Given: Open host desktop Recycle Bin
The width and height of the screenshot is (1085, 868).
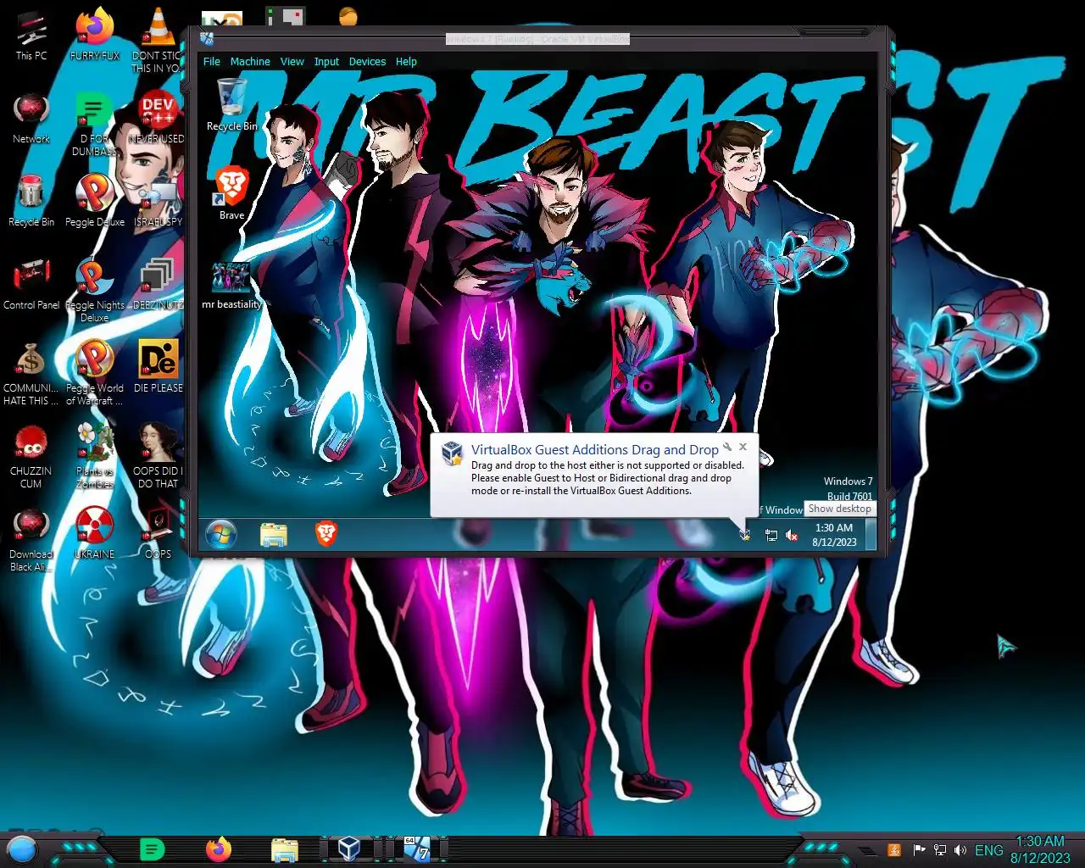Looking at the screenshot, I should pyautogui.click(x=31, y=201).
